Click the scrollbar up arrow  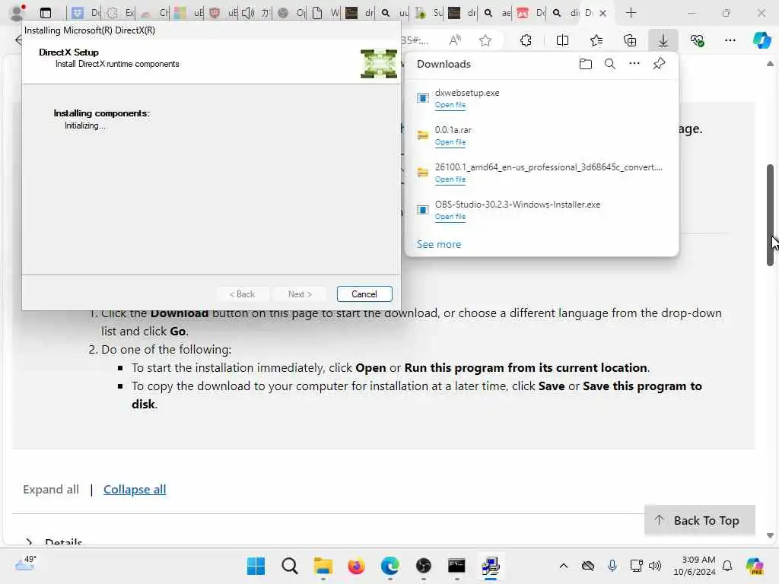[770, 64]
